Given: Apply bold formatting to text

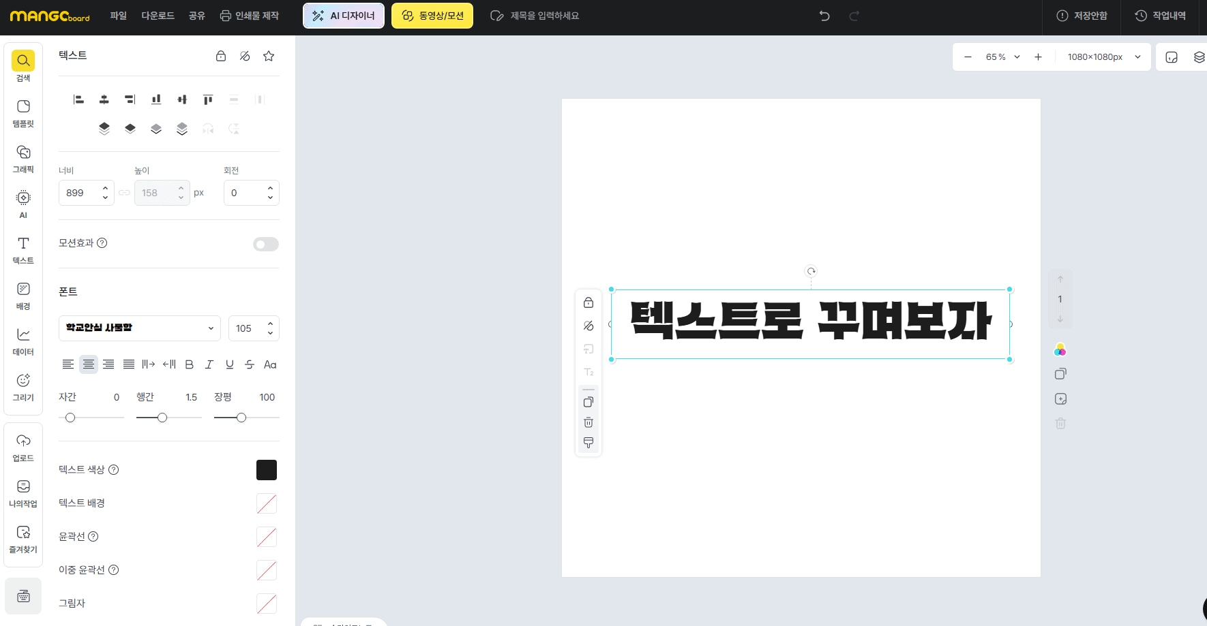Looking at the screenshot, I should 190,364.
